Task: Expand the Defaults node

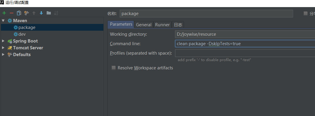Action: click(3, 55)
